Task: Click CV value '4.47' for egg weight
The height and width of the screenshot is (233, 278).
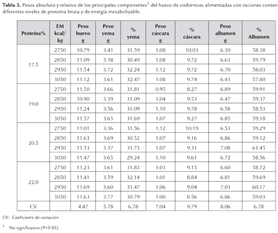Action: tap(83, 206)
